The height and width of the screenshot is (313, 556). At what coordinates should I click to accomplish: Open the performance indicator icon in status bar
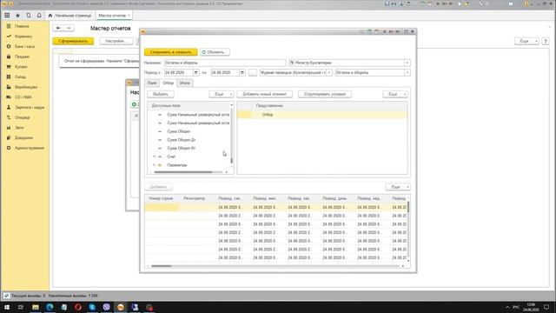pos(6,296)
